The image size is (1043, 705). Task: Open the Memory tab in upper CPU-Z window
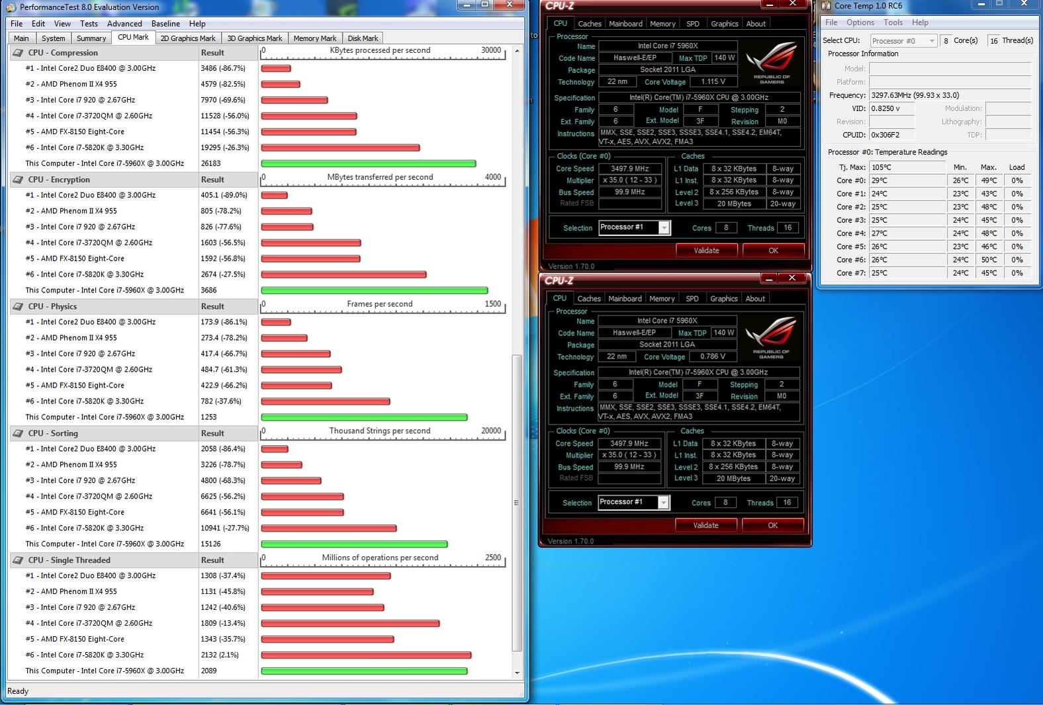[x=662, y=24]
